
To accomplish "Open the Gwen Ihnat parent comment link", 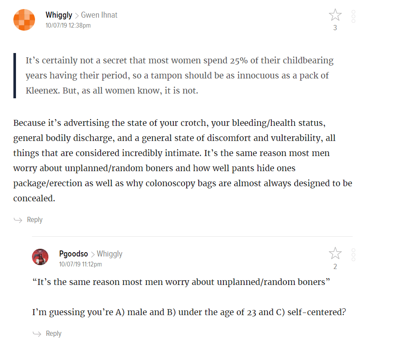I will click(x=99, y=15).
